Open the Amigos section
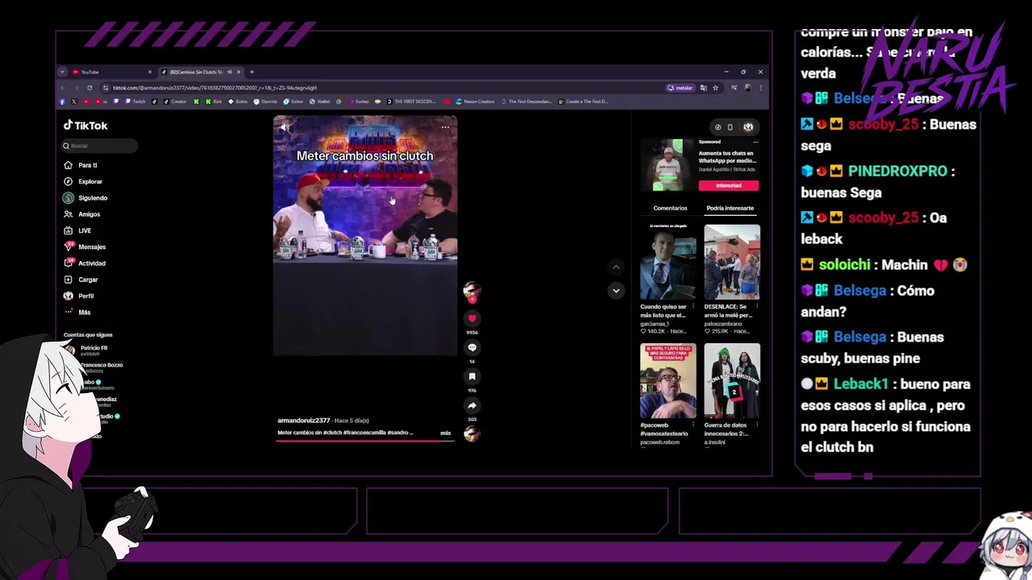The width and height of the screenshot is (1032, 580). tap(82, 214)
